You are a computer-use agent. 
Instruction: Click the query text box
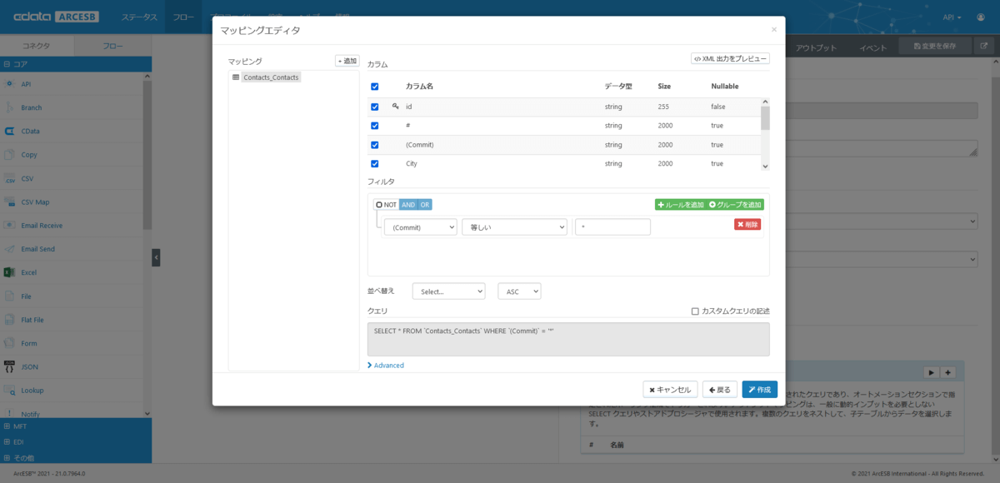568,339
